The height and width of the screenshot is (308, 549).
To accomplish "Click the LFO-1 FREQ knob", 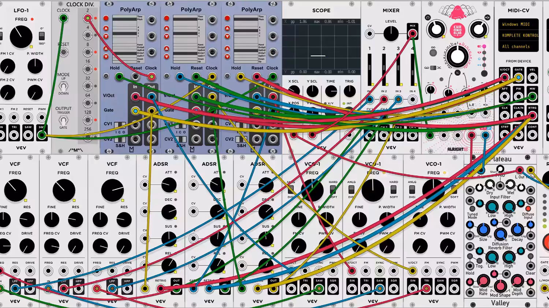I will click(21, 37).
